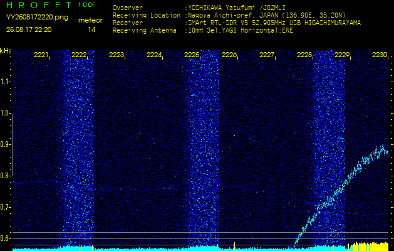Image resolution: width=394 pixels, height=251 pixels.
Task: Click the 0.6 frequency axis label
Action: coord(5,238)
